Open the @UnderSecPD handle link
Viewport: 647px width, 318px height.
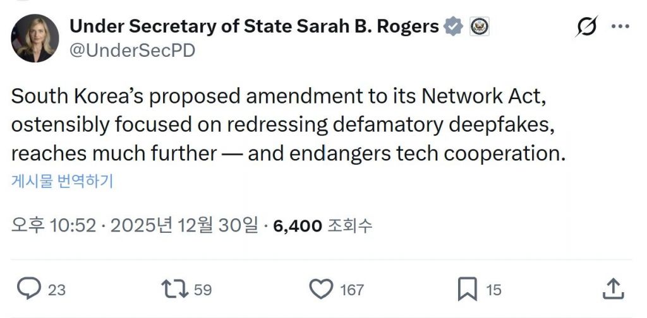131,51
